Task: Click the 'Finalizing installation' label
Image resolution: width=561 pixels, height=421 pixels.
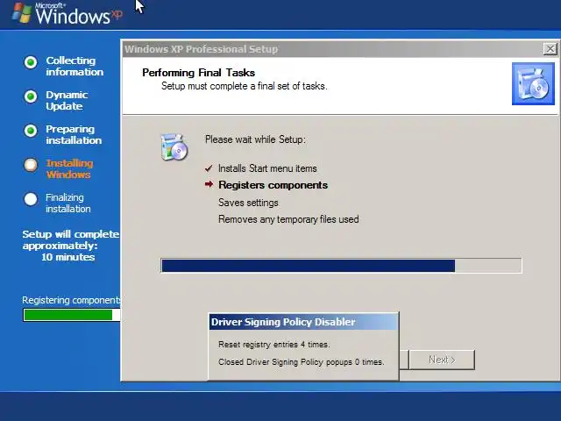Action: click(68, 203)
